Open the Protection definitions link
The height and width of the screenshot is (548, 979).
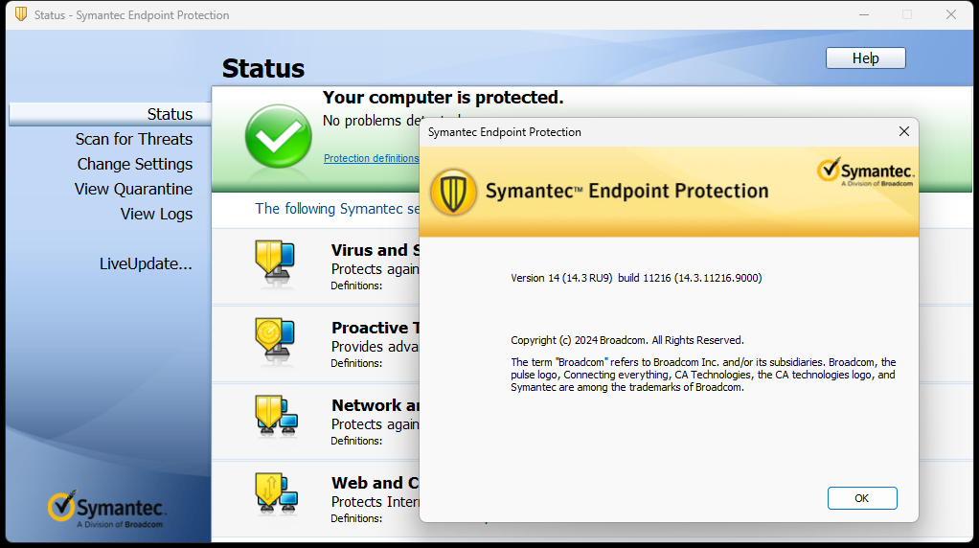371,158
